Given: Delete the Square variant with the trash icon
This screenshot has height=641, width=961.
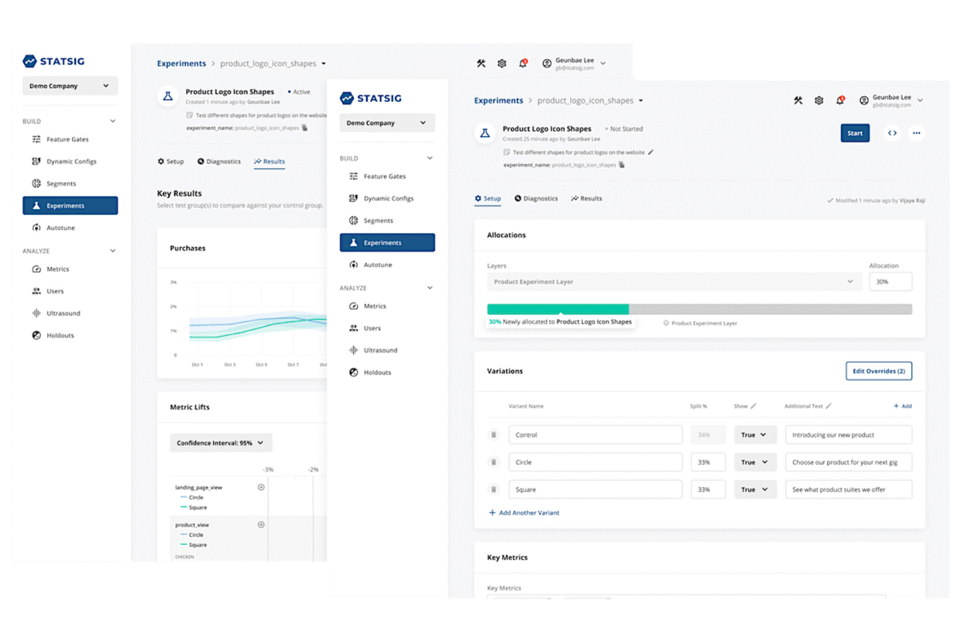Looking at the screenshot, I should [493, 489].
